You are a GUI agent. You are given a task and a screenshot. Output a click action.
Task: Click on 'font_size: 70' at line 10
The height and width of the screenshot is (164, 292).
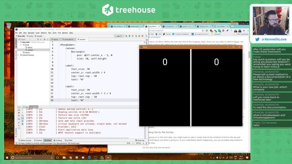point(80,69)
